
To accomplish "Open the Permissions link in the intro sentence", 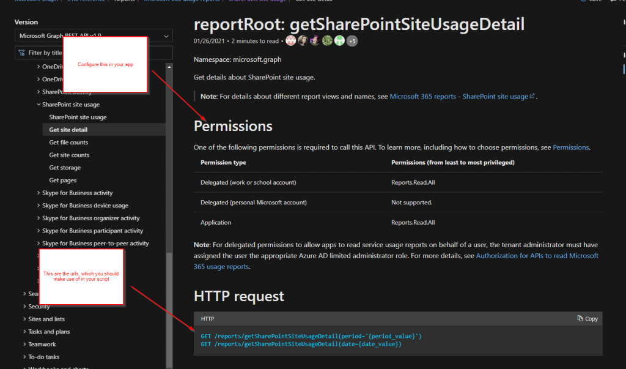I will click(x=570, y=147).
